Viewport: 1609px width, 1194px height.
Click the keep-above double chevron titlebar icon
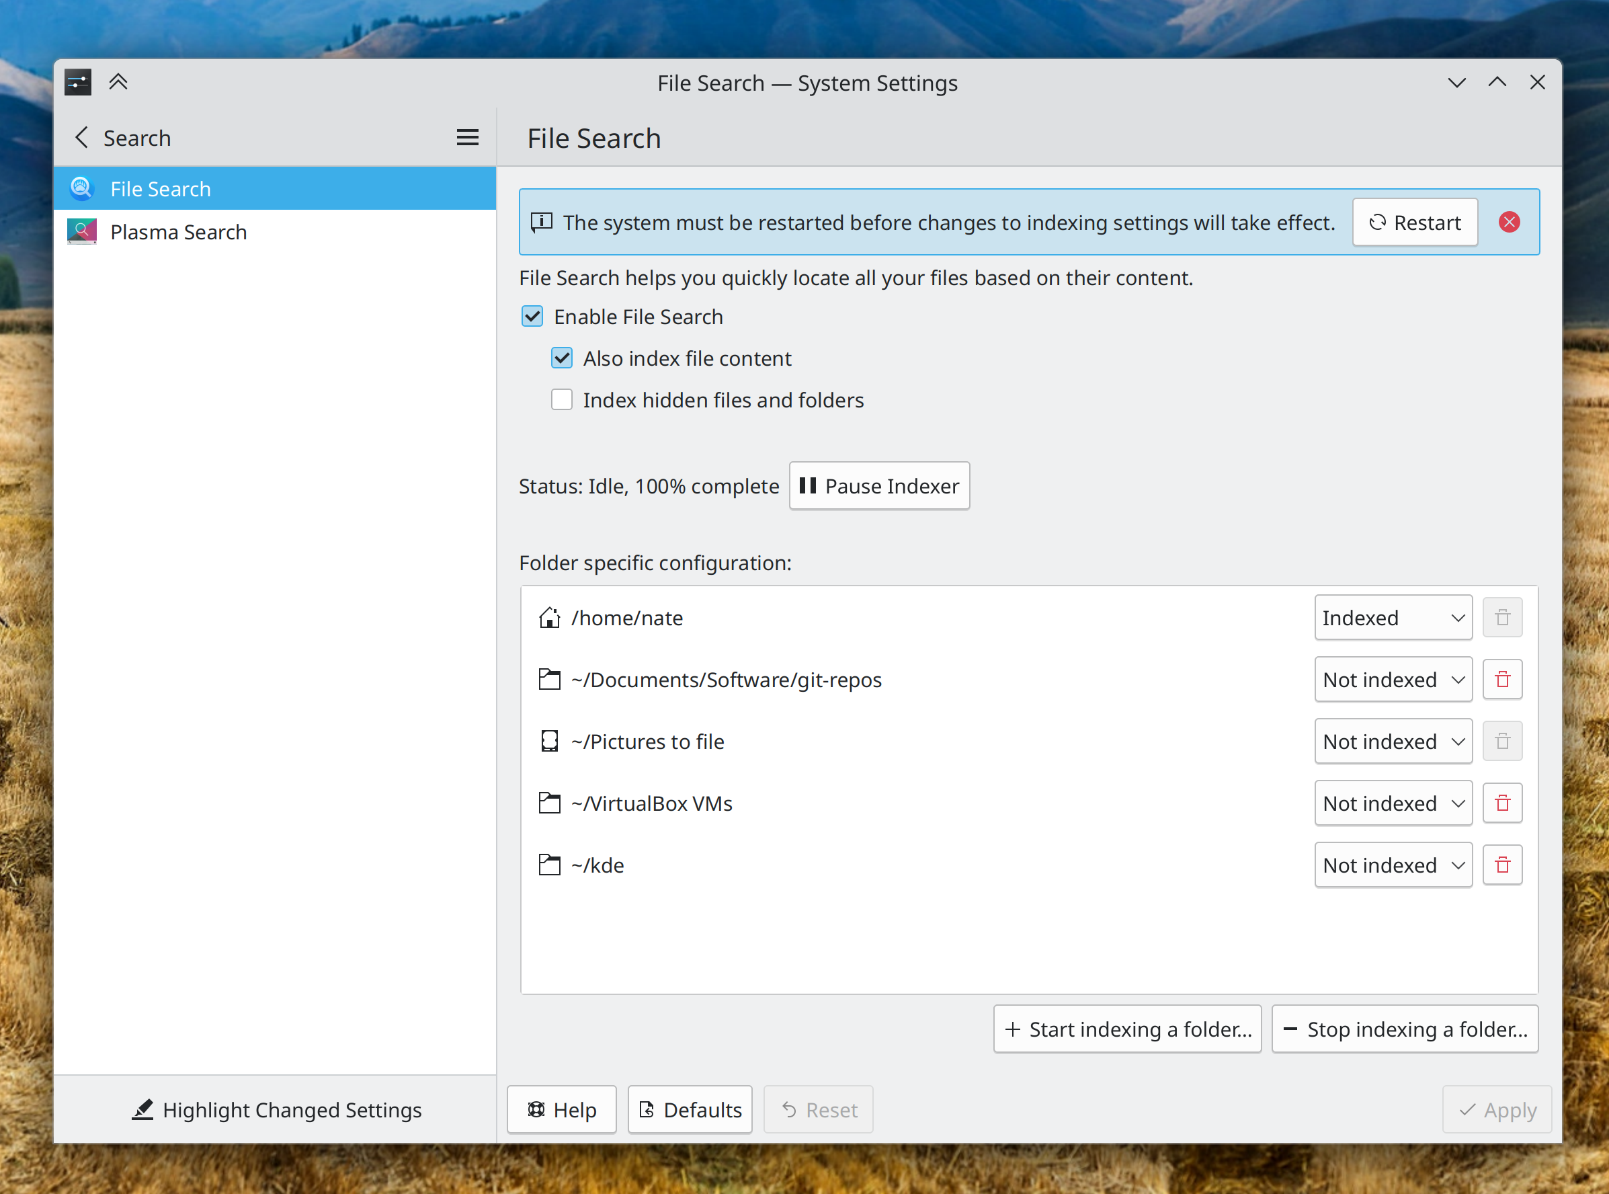click(118, 81)
